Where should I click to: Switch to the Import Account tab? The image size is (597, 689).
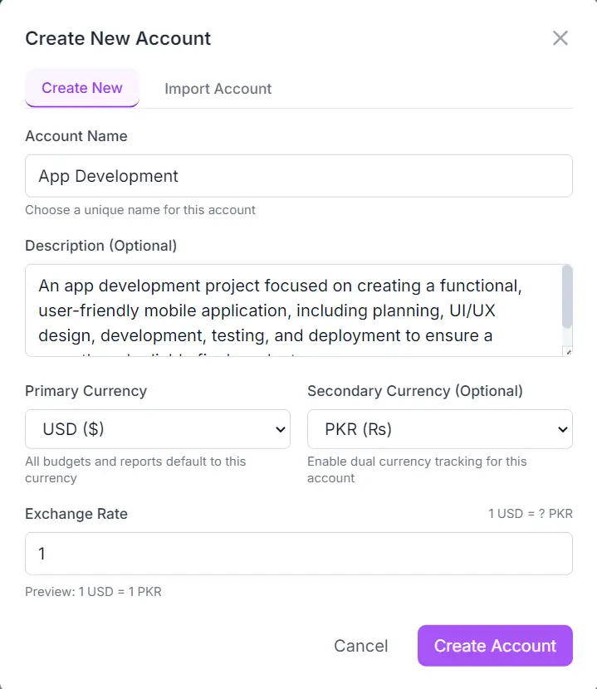(x=218, y=89)
